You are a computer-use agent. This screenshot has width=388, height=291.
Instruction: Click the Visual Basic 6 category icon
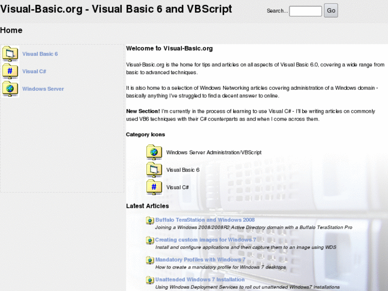[x=154, y=170]
